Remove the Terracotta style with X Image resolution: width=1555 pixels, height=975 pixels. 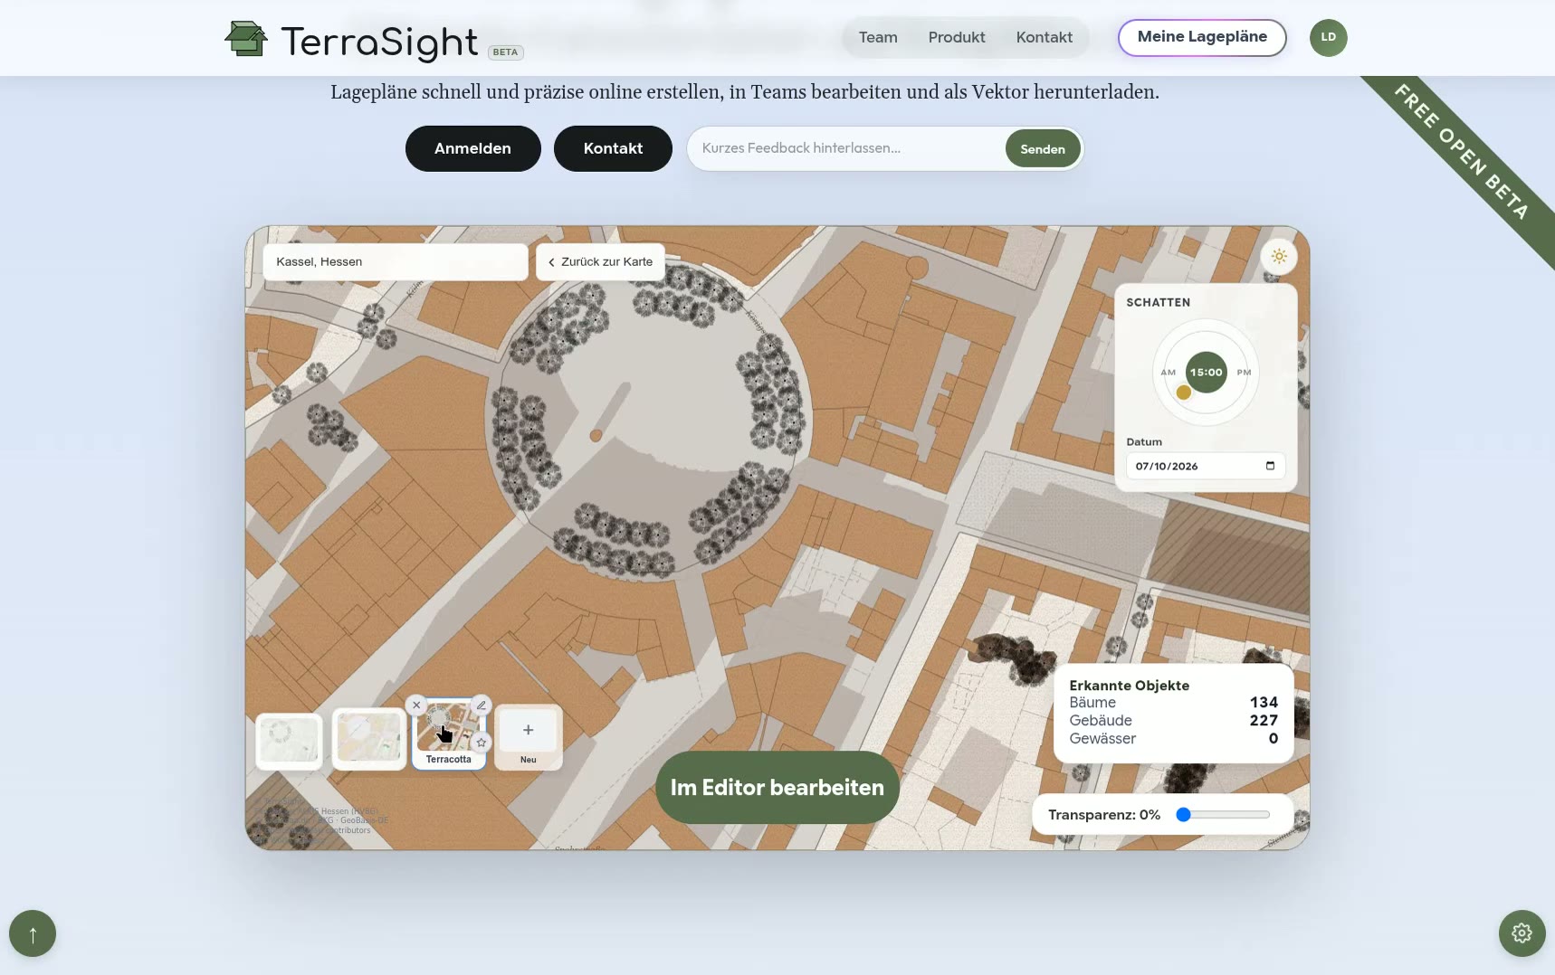416,705
